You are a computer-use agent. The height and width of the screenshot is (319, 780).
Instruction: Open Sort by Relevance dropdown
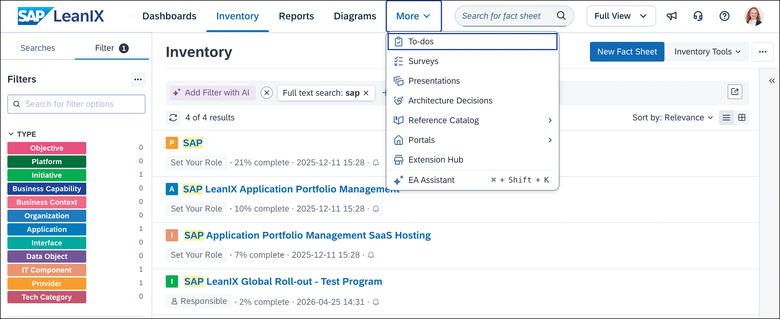[x=672, y=118]
